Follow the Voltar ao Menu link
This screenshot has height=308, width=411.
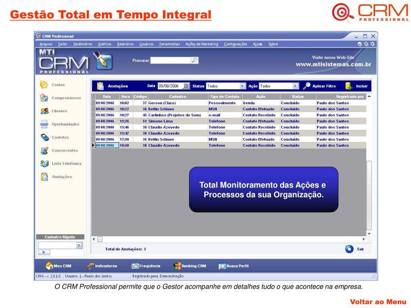378,302
